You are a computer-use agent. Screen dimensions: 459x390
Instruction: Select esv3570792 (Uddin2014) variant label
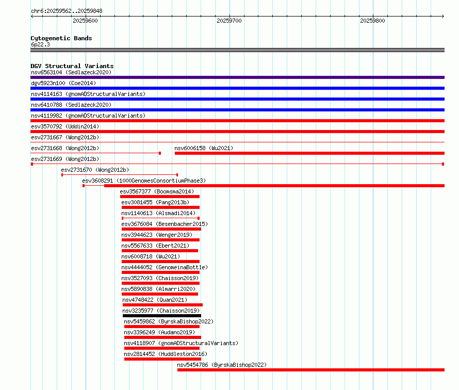65,126
